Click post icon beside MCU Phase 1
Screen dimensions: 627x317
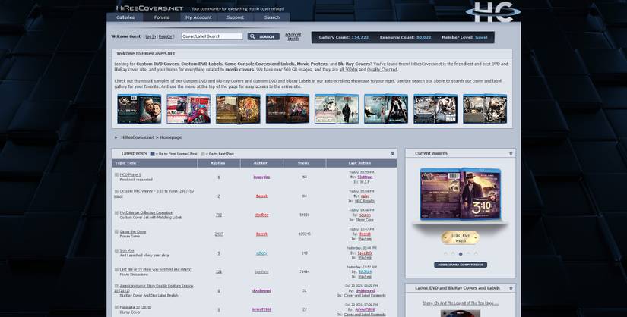tap(116, 175)
